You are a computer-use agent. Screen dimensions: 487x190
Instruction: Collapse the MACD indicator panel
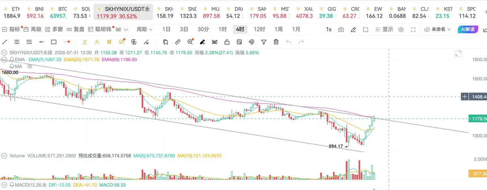[x=4, y=185]
